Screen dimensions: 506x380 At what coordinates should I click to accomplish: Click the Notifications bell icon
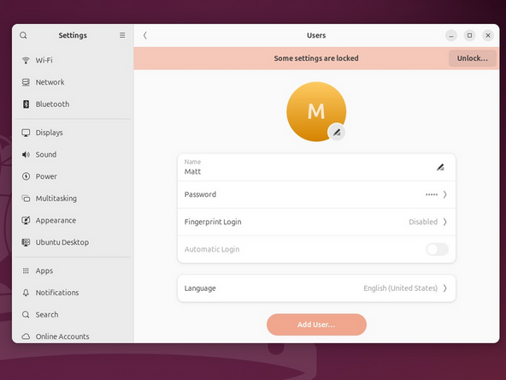(26, 293)
